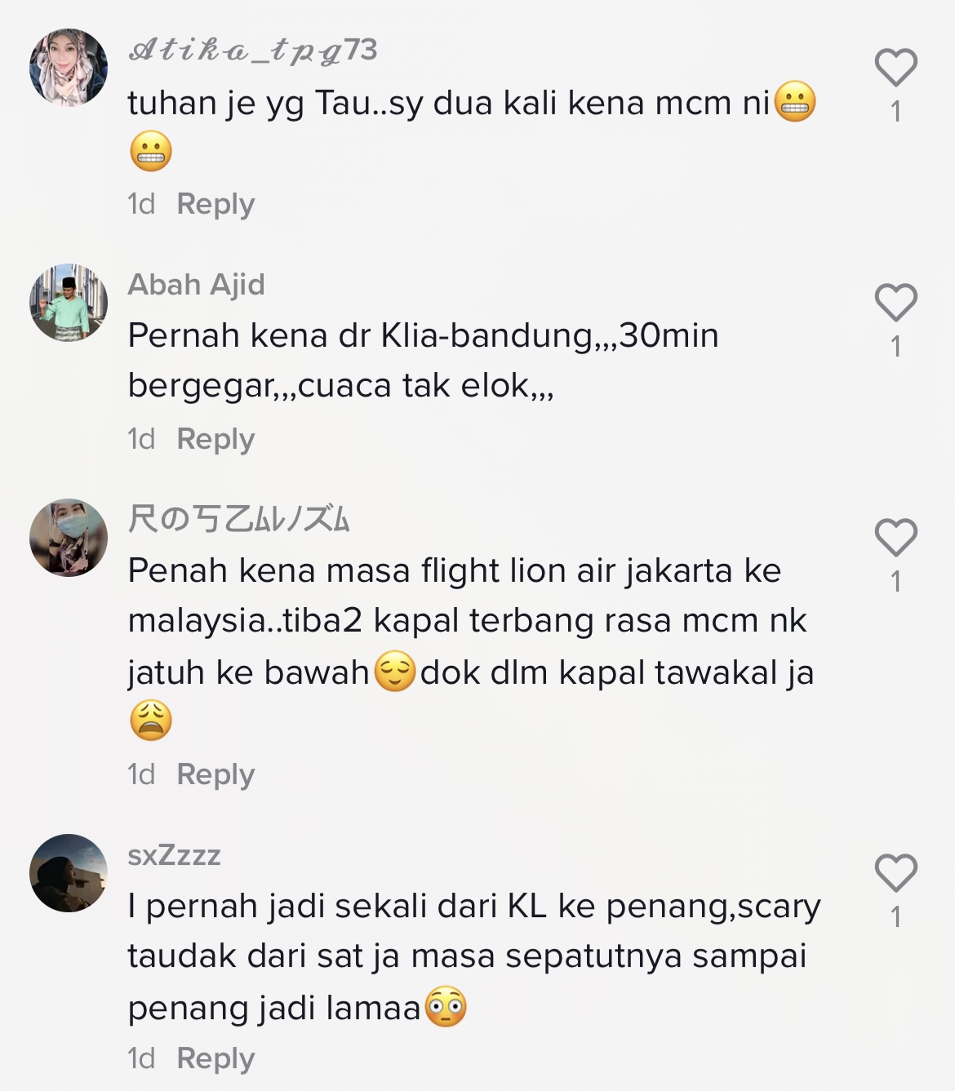Open sxZzzz's profile picture
The width and height of the screenshot is (955, 1091).
pyautogui.click(x=69, y=873)
